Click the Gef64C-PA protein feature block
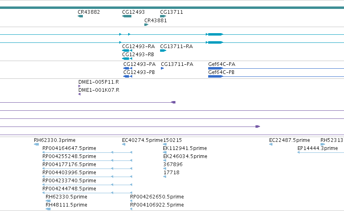 [216, 68]
